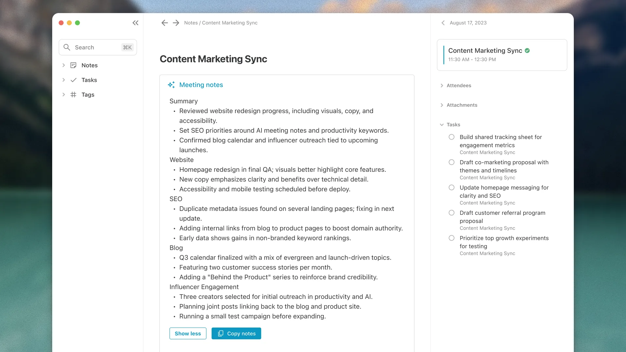Click the 'Website' heading in notes
This screenshot has width=626, height=352.
point(182,160)
